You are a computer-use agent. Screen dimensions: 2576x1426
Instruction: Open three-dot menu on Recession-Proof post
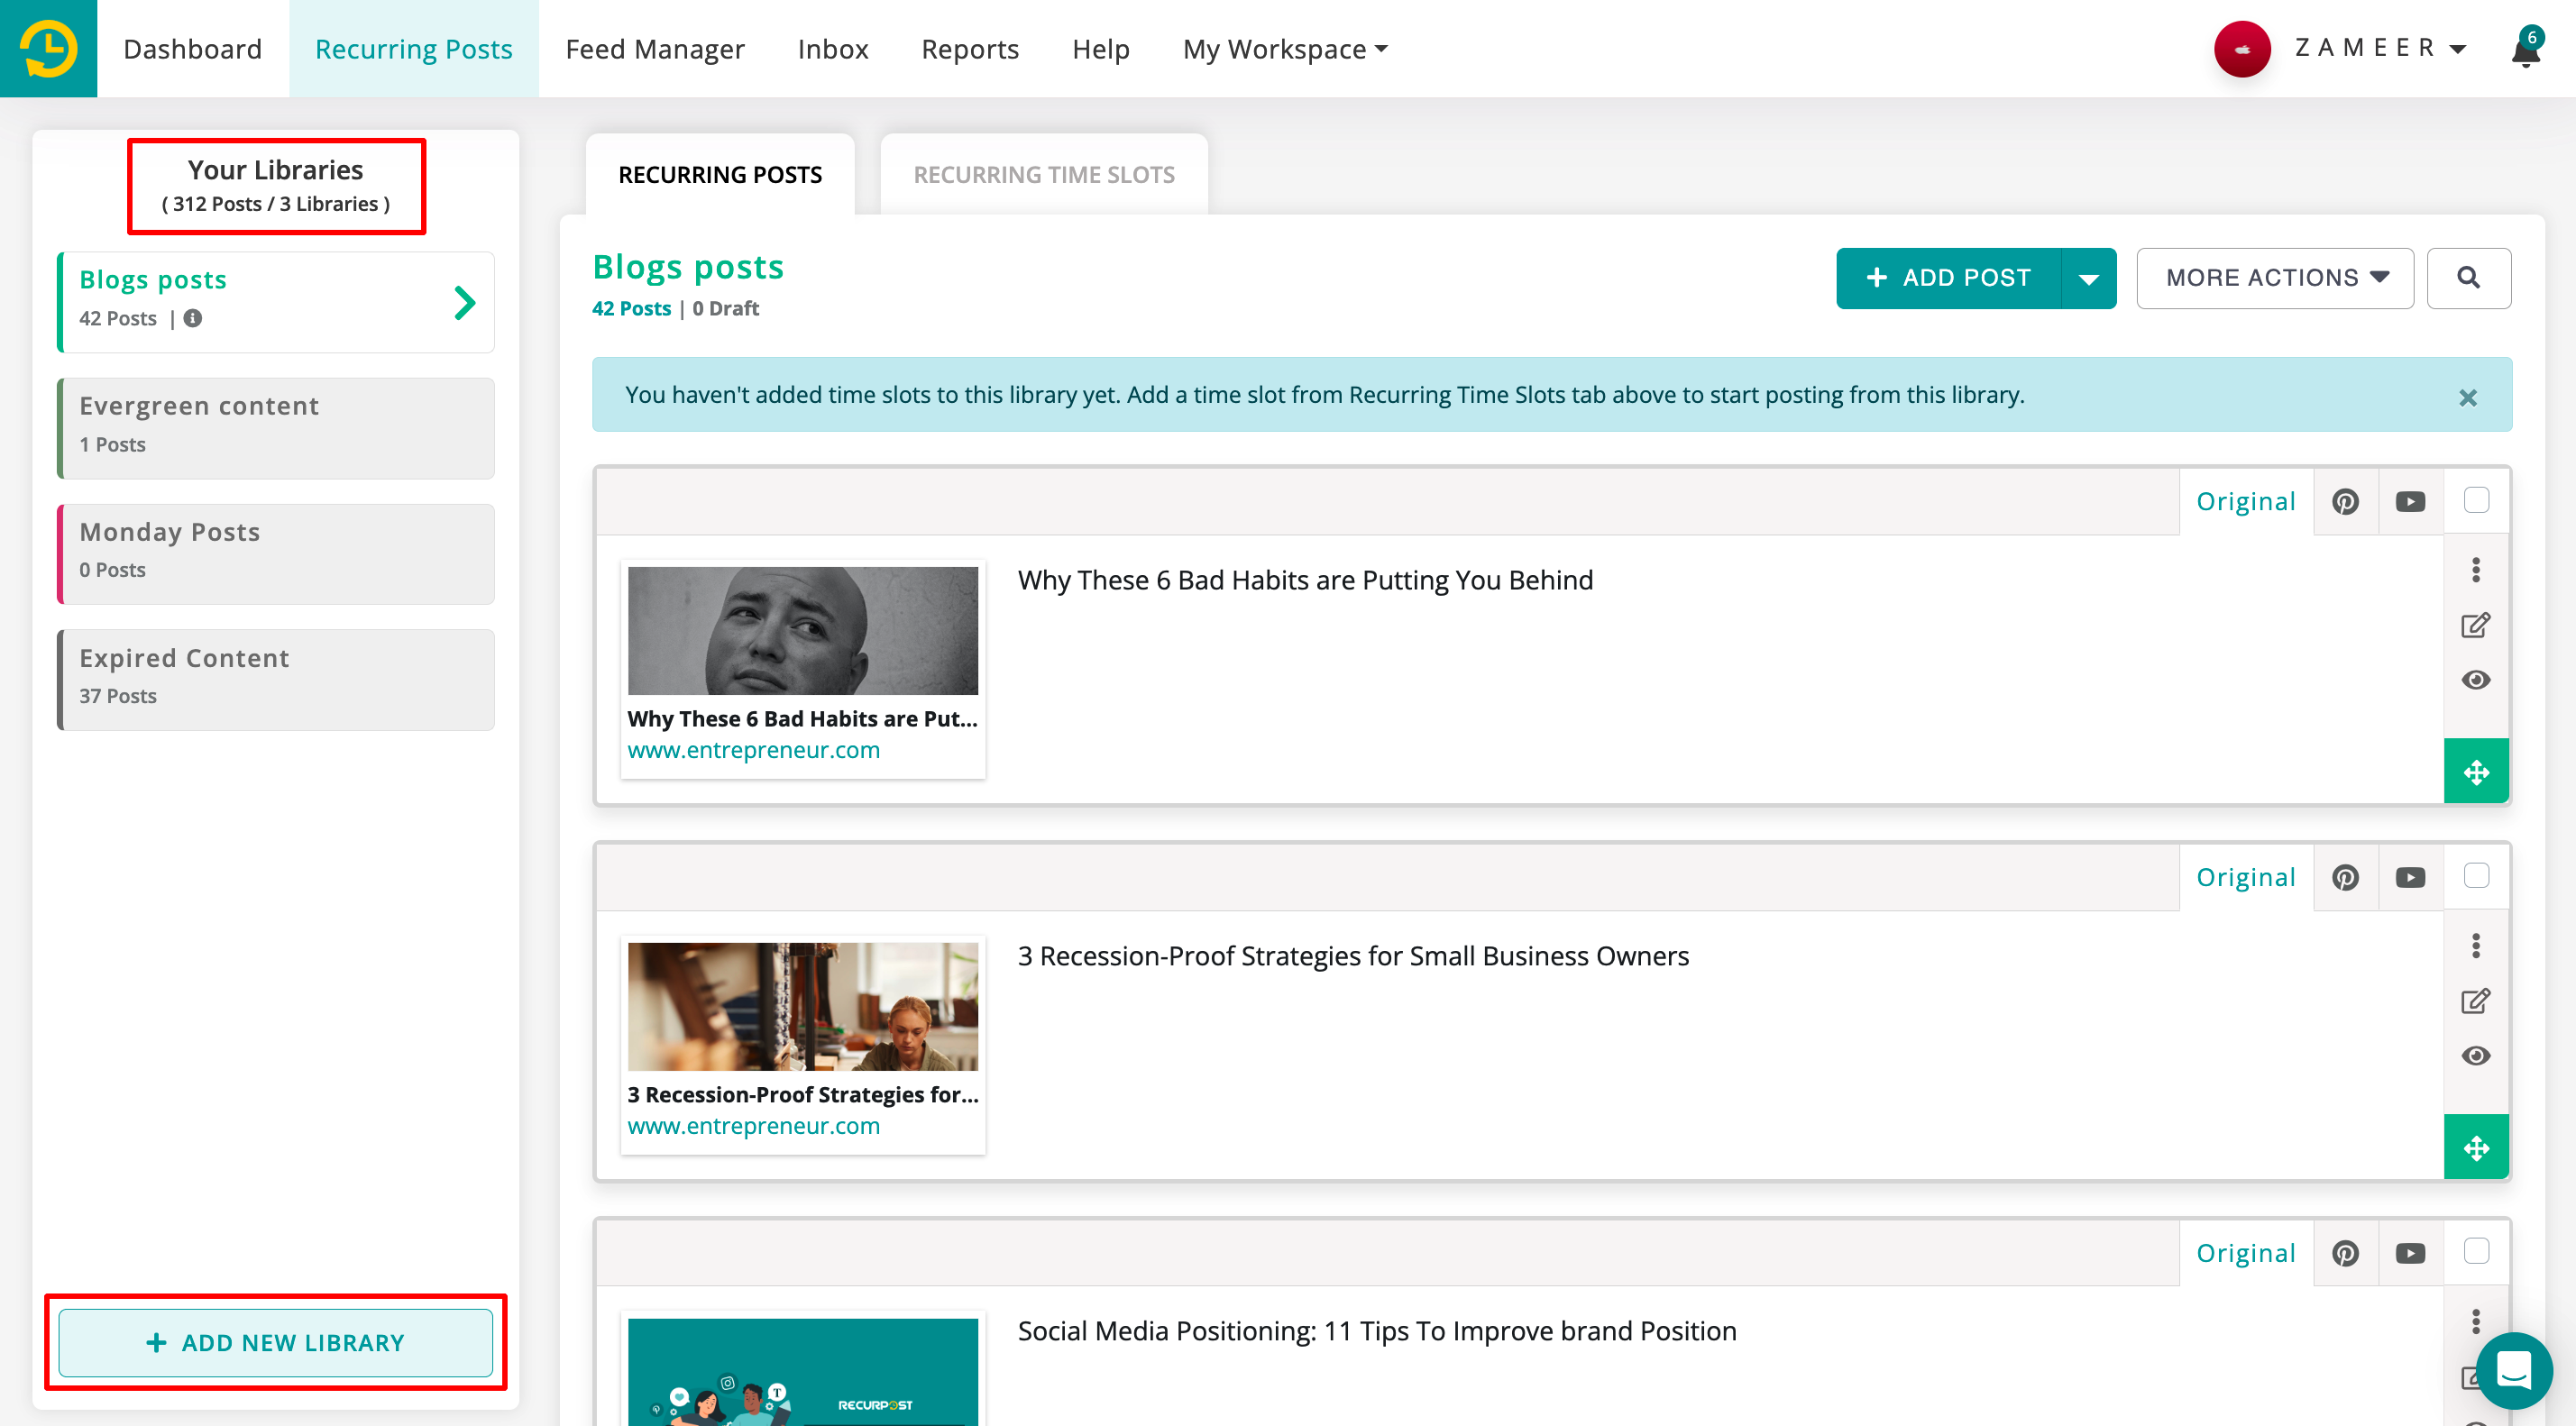click(2476, 946)
